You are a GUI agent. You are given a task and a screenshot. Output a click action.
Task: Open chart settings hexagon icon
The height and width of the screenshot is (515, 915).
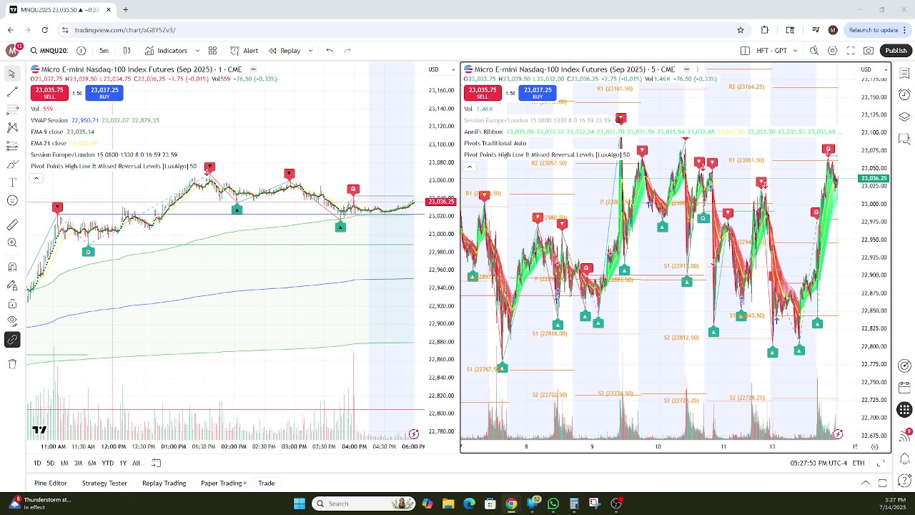[833, 51]
